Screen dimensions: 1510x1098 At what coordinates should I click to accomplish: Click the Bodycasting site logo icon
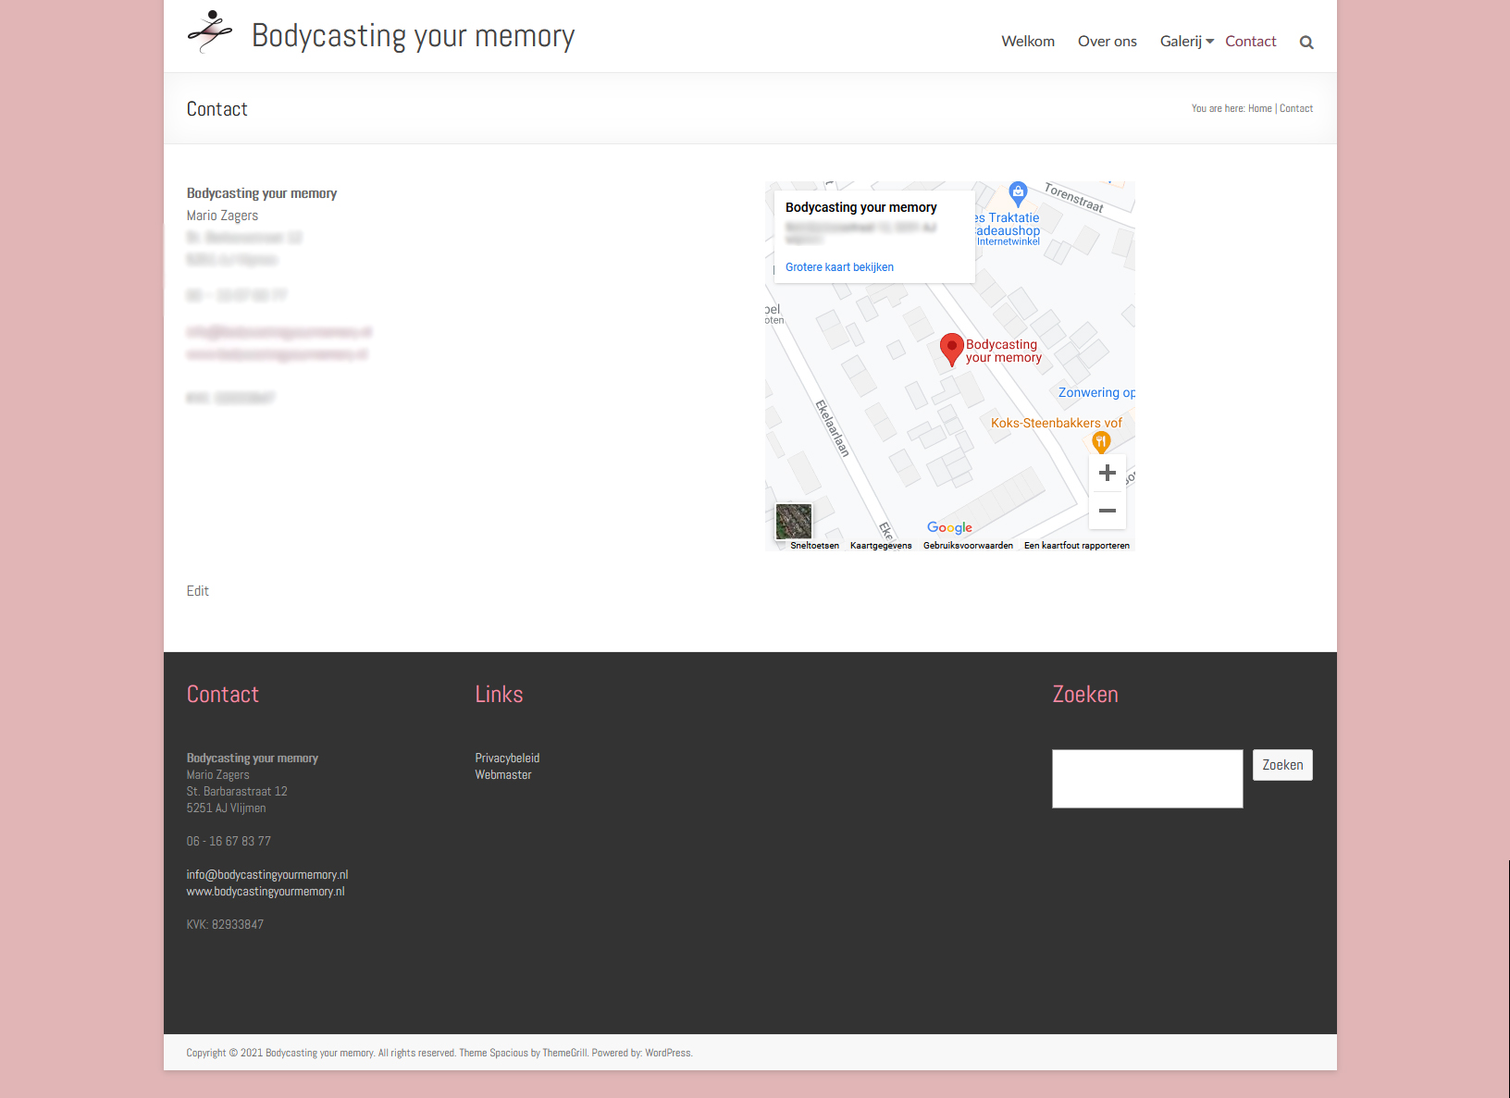[210, 32]
